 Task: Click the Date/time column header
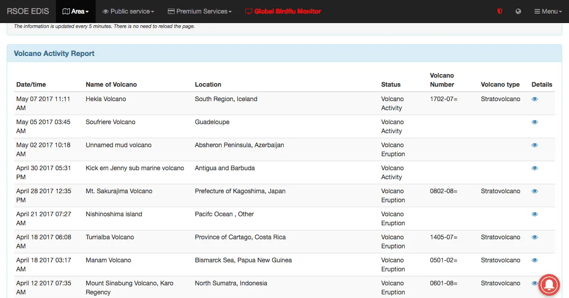tap(31, 84)
